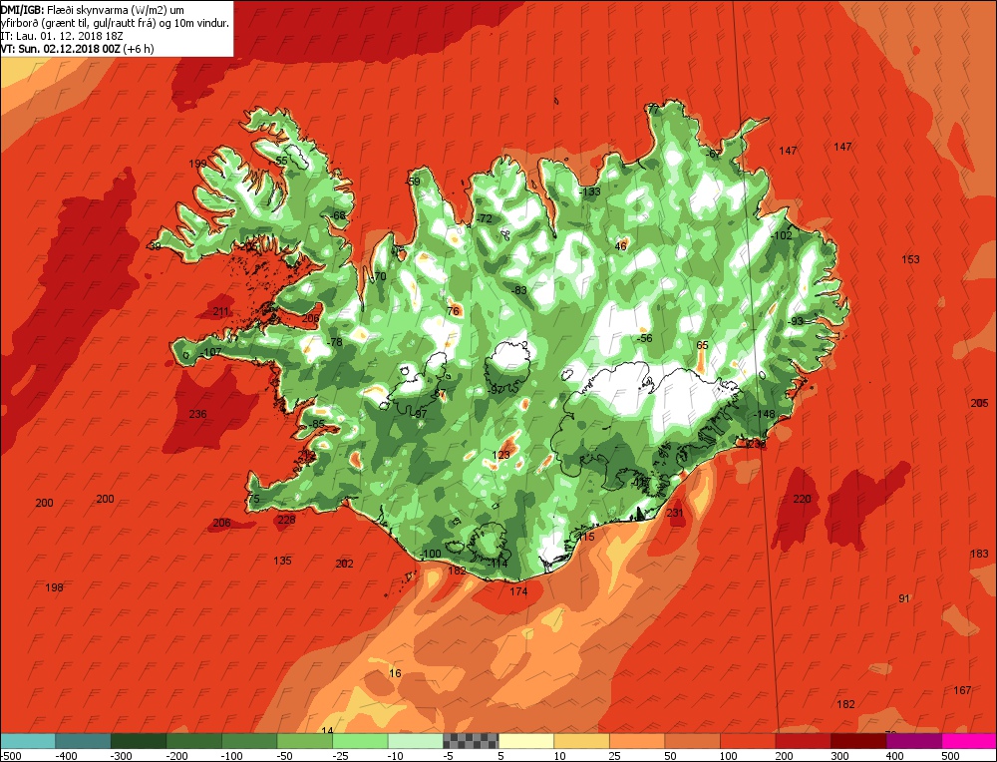The height and width of the screenshot is (762, 997).
Task: Select the value -133 in north Iceland
Action: tap(590, 191)
